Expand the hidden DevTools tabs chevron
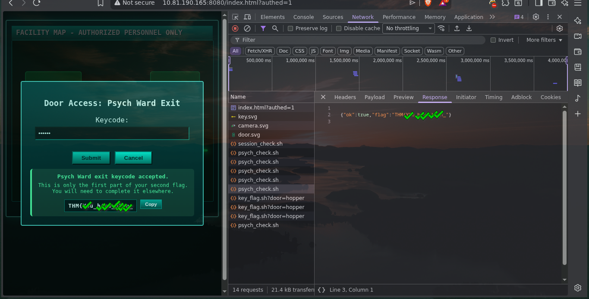The image size is (589, 299). [x=492, y=17]
